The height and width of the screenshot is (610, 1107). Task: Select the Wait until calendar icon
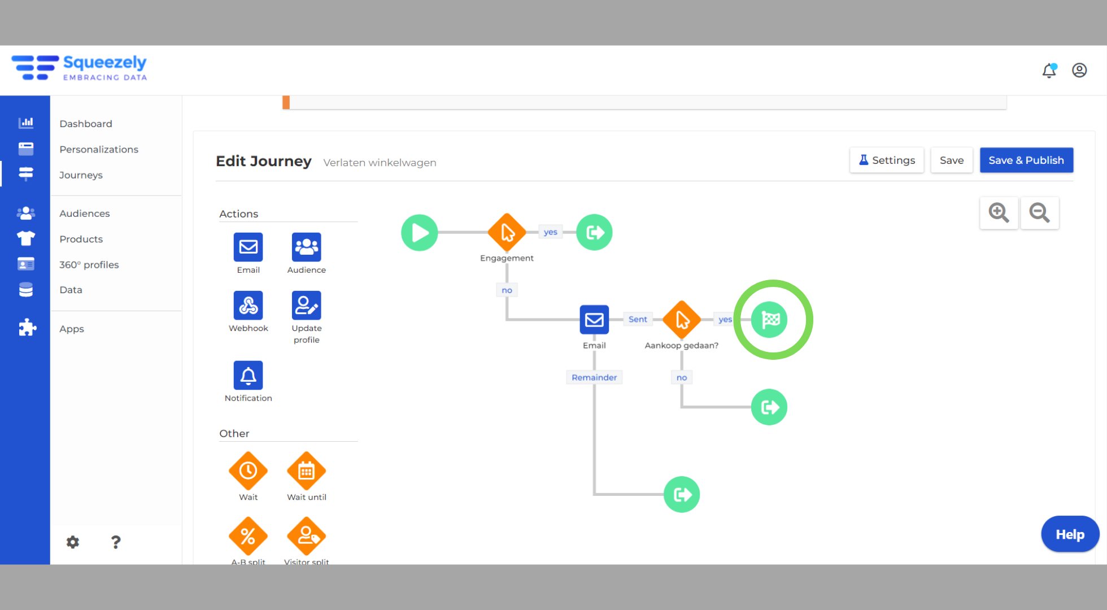point(306,470)
